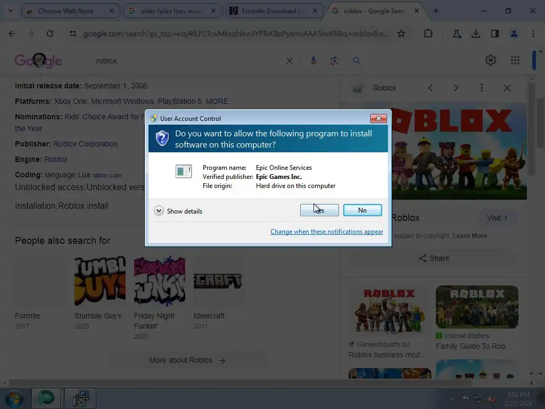545x409 pixels.
Task: Open green taskbar application icon
Action: point(46,398)
